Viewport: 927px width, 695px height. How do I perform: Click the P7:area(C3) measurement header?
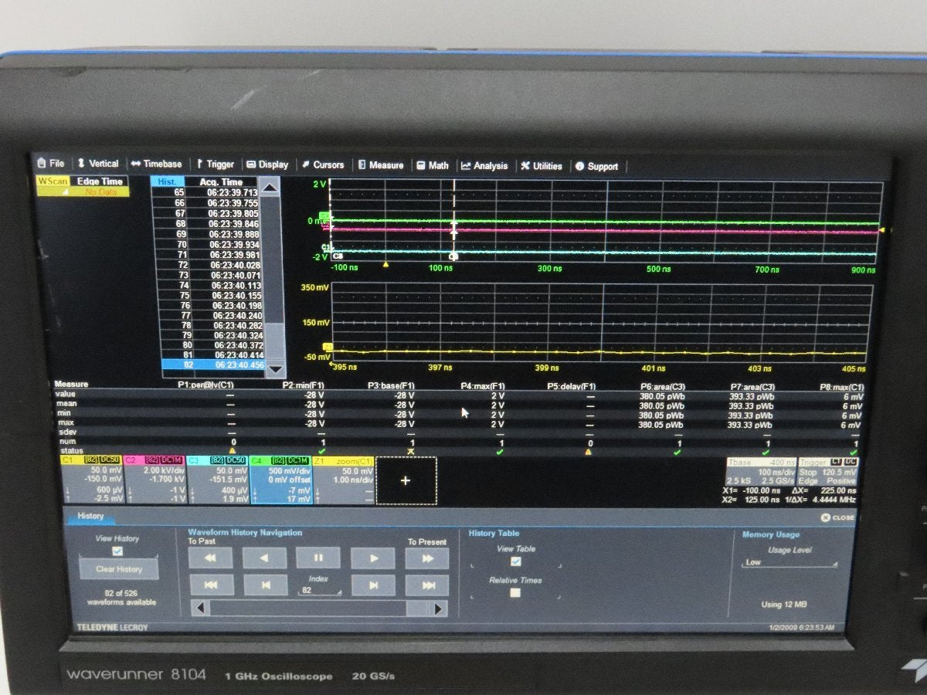752,386
